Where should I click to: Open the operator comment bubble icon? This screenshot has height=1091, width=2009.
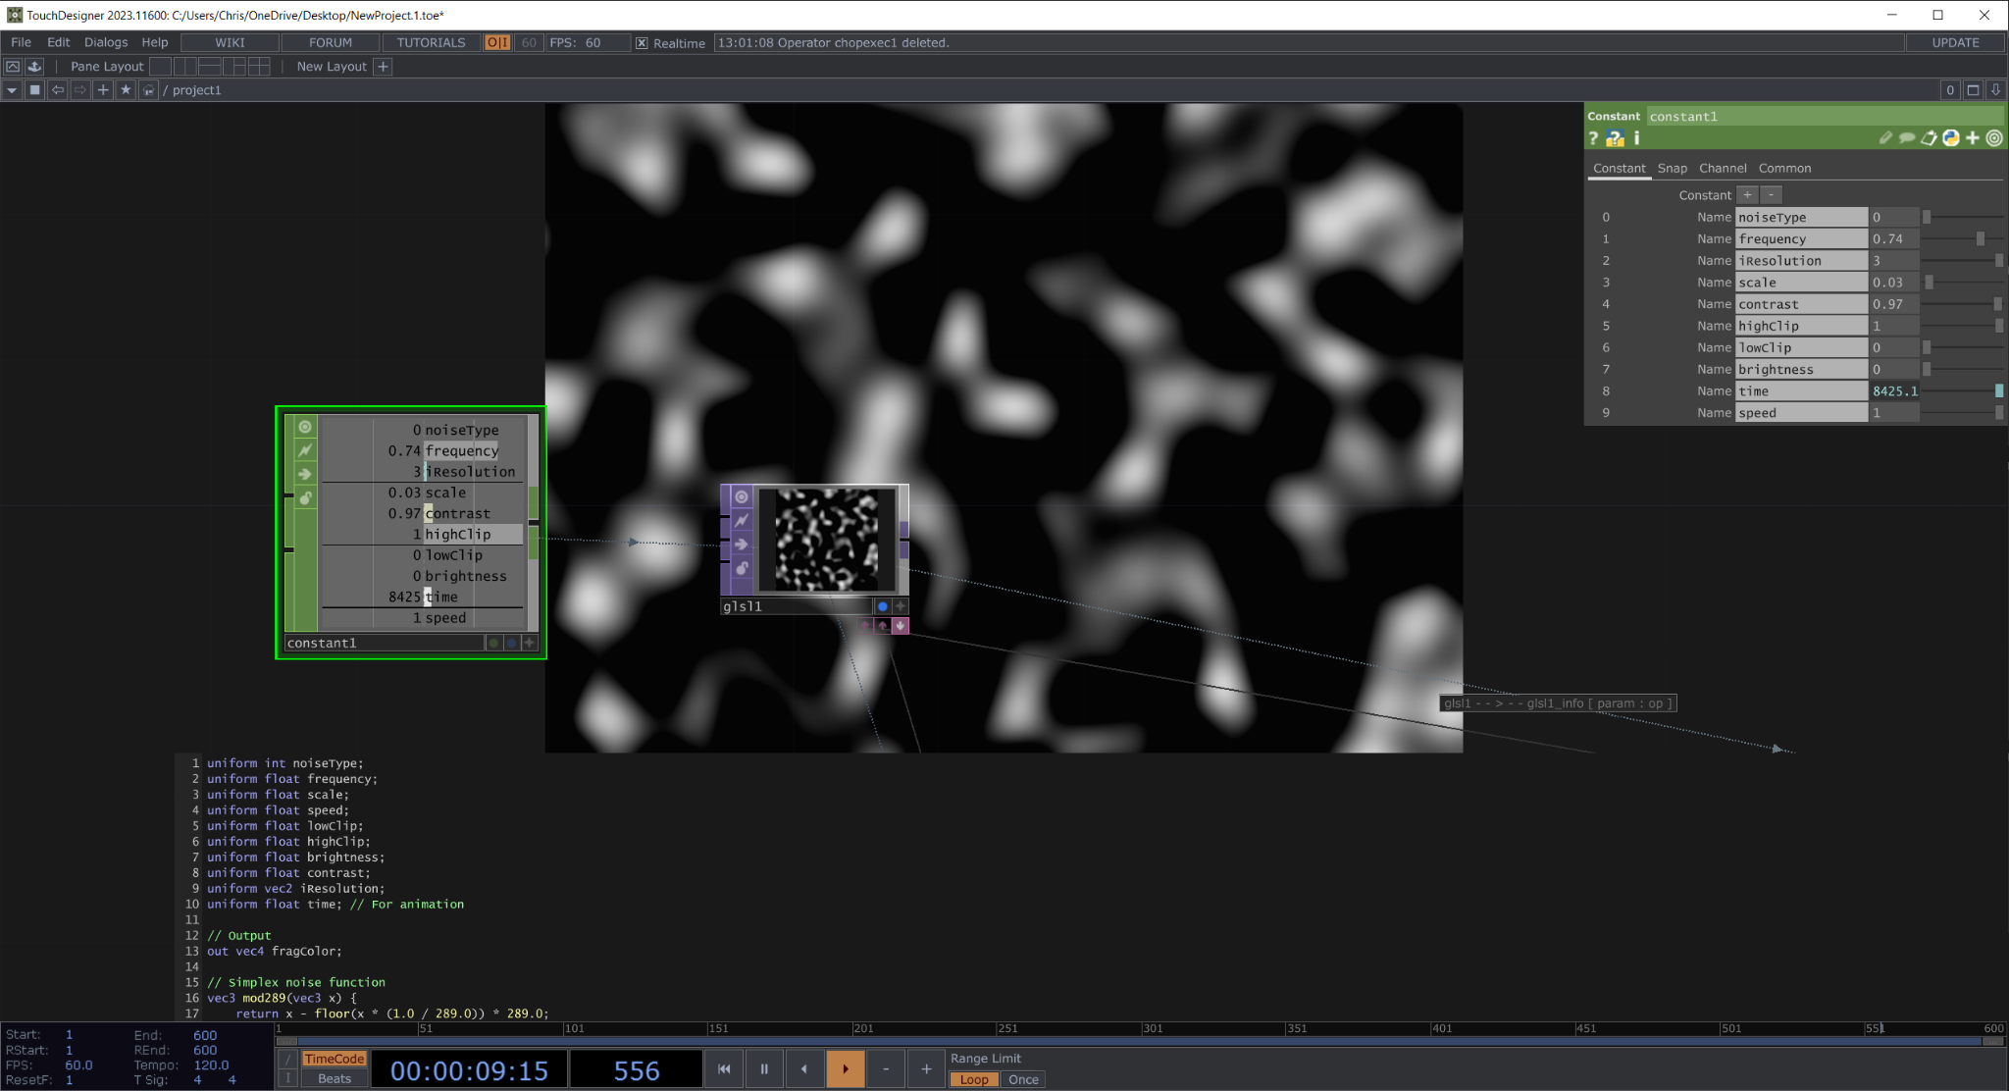click(x=1906, y=138)
